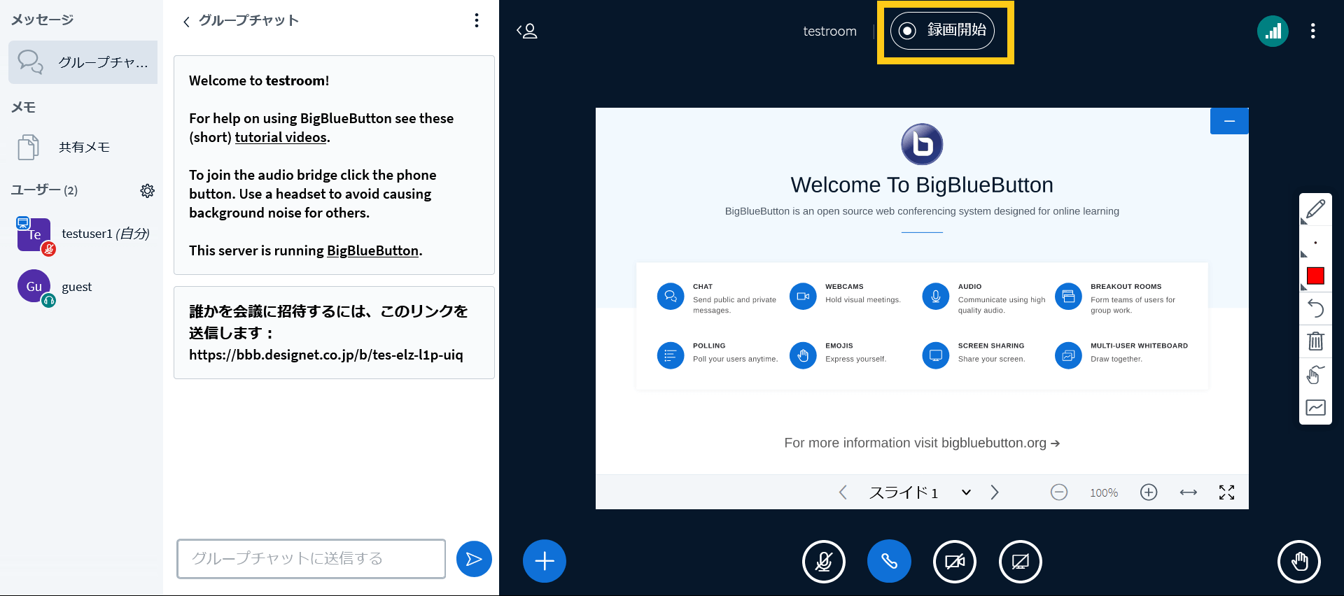Go back from the グループチャット header
The width and height of the screenshot is (1344, 596).
coord(186,21)
